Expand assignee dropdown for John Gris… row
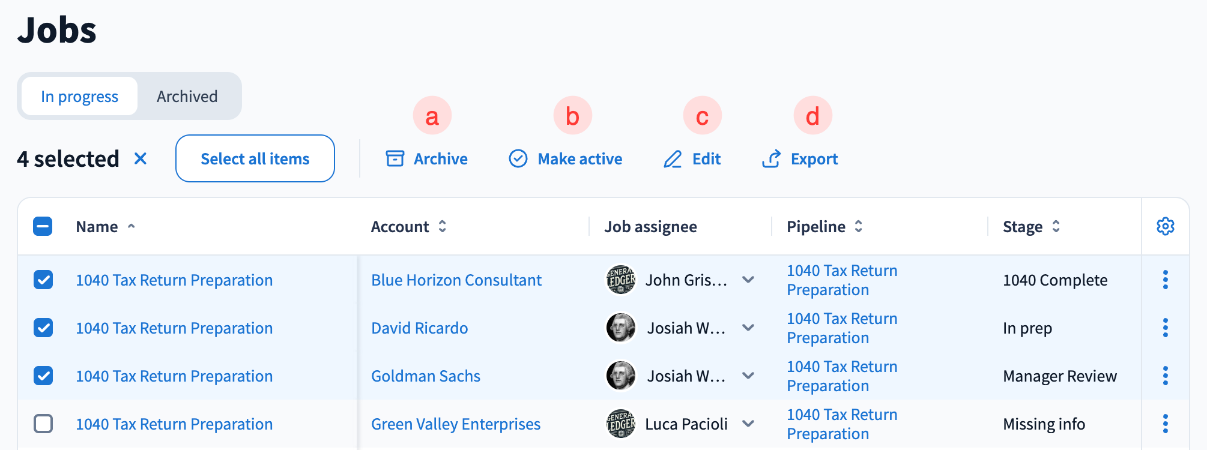 coord(748,280)
